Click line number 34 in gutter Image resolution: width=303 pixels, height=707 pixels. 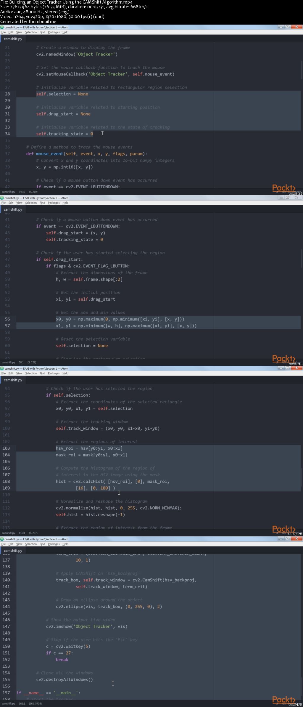pyautogui.click(x=7, y=134)
